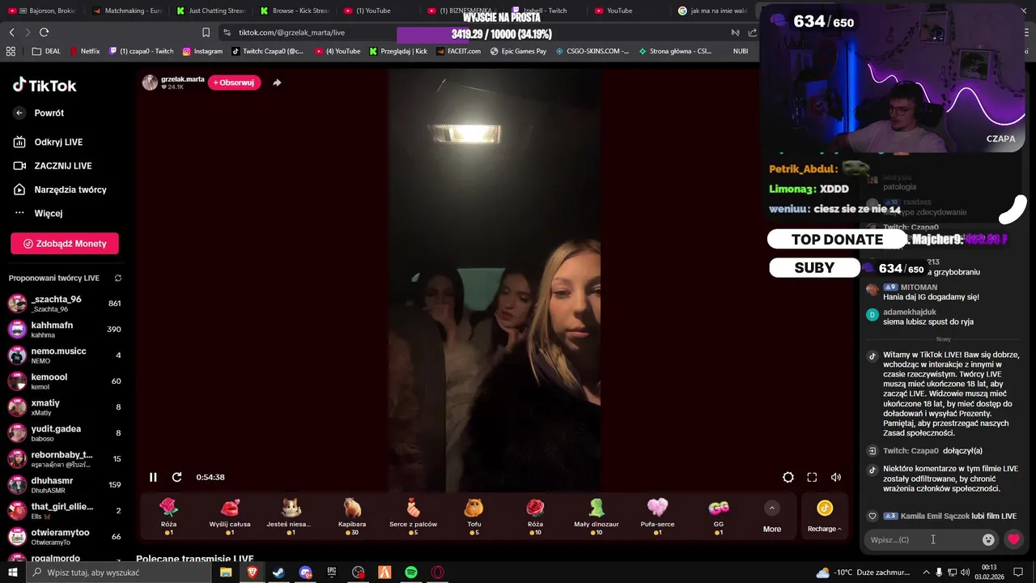Follow grzelak.marta with Obserwuj button
The width and height of the screenshot is (1036, 583).
(234, 83)
